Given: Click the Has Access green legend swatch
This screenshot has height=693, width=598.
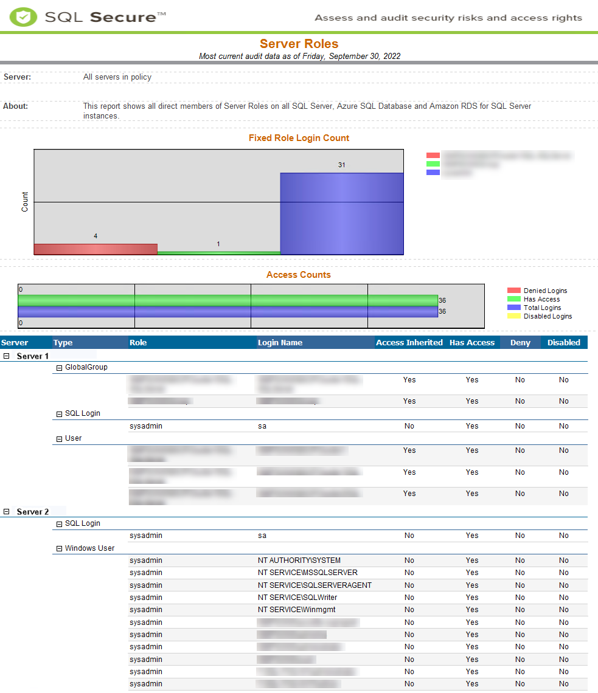Looking at the screenshot, I should pos(514,298).
